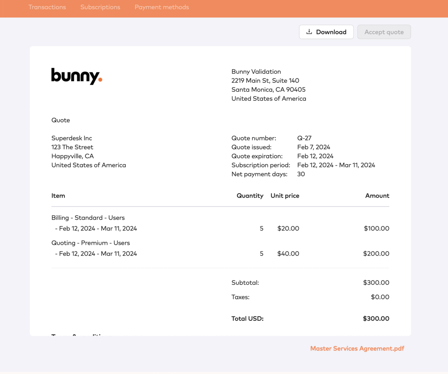The height and width of the screenshot is (374, 448).
Task: Click the Quote expiration date Feb 12, 2024
Action: (315, 156)
